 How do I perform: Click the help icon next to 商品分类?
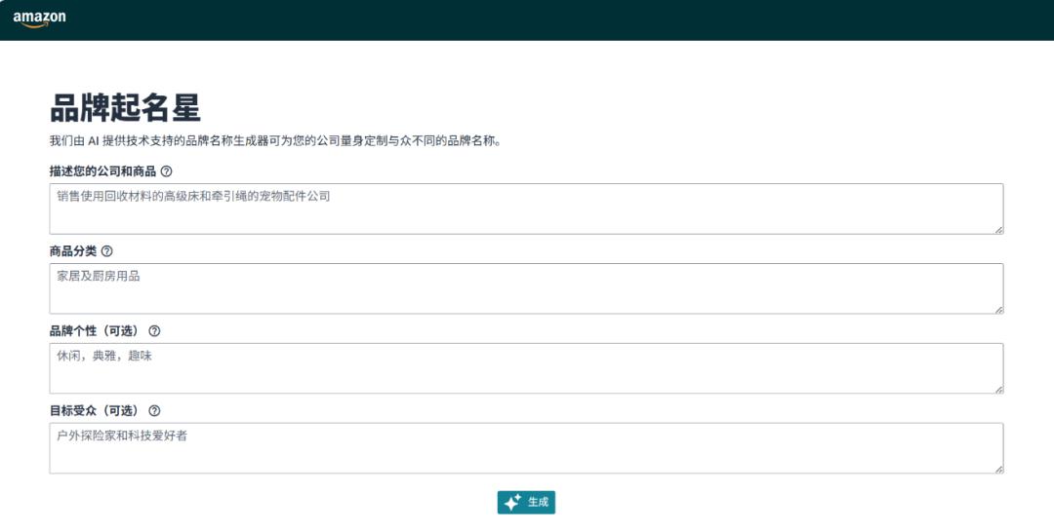106,251
